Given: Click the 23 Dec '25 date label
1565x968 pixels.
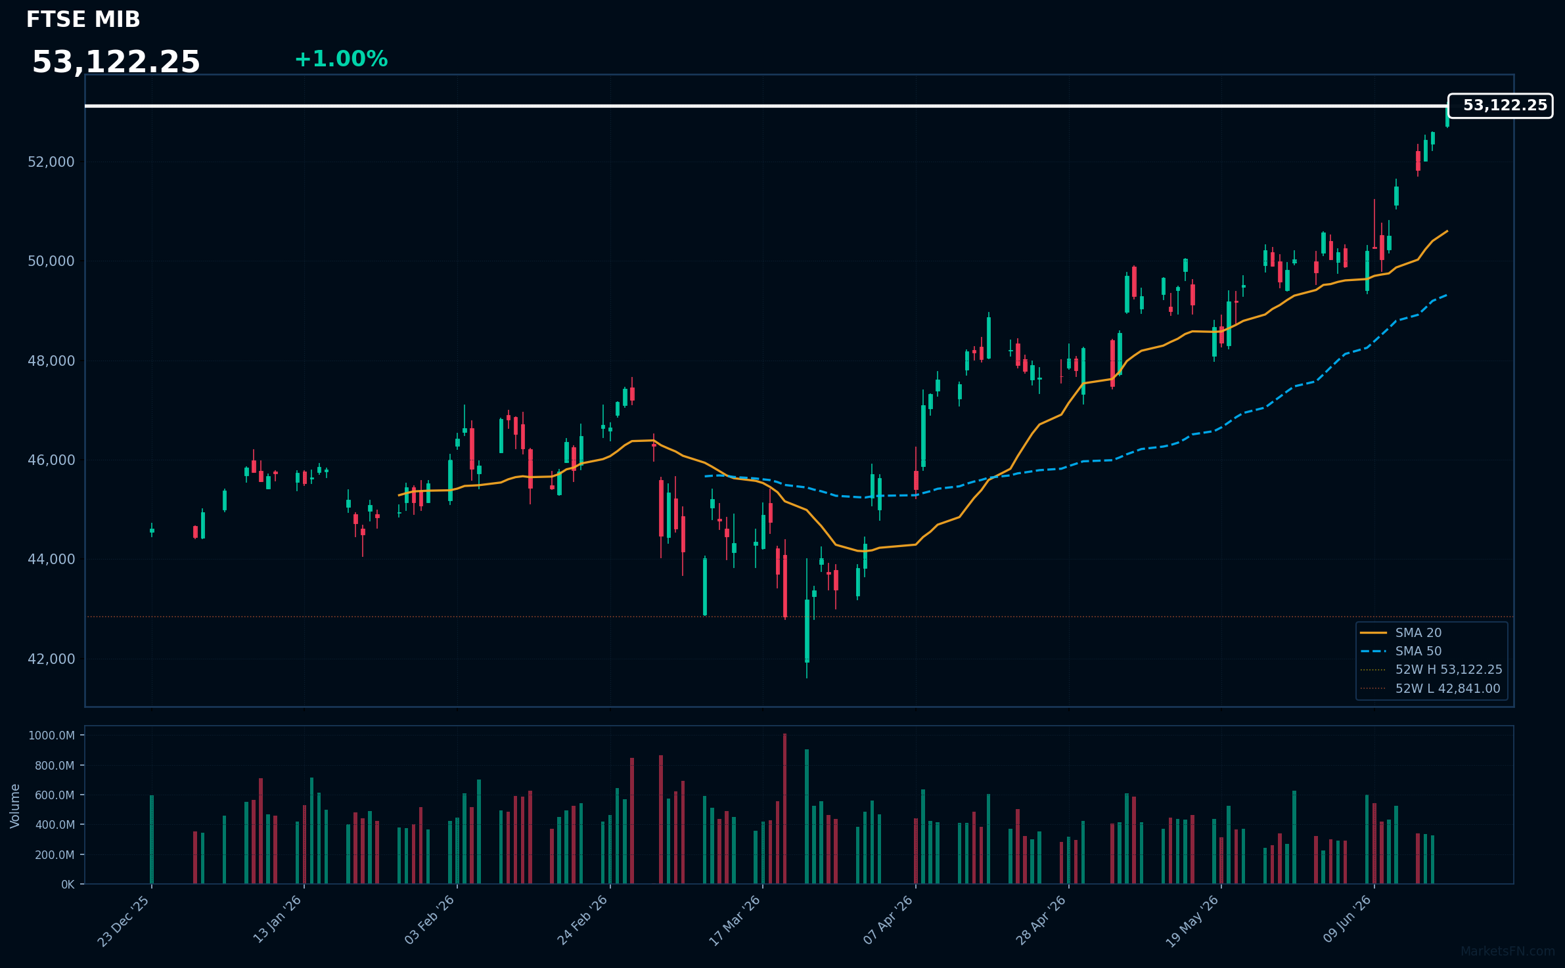Looking at the screenshot, I should [124, 921].
